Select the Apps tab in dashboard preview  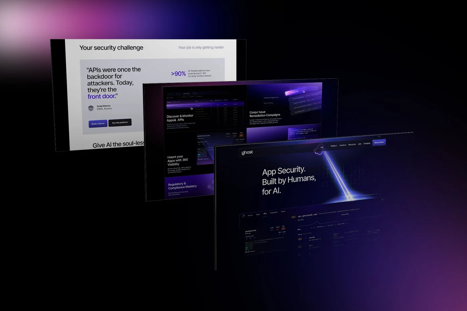click(x=258, y=214)
